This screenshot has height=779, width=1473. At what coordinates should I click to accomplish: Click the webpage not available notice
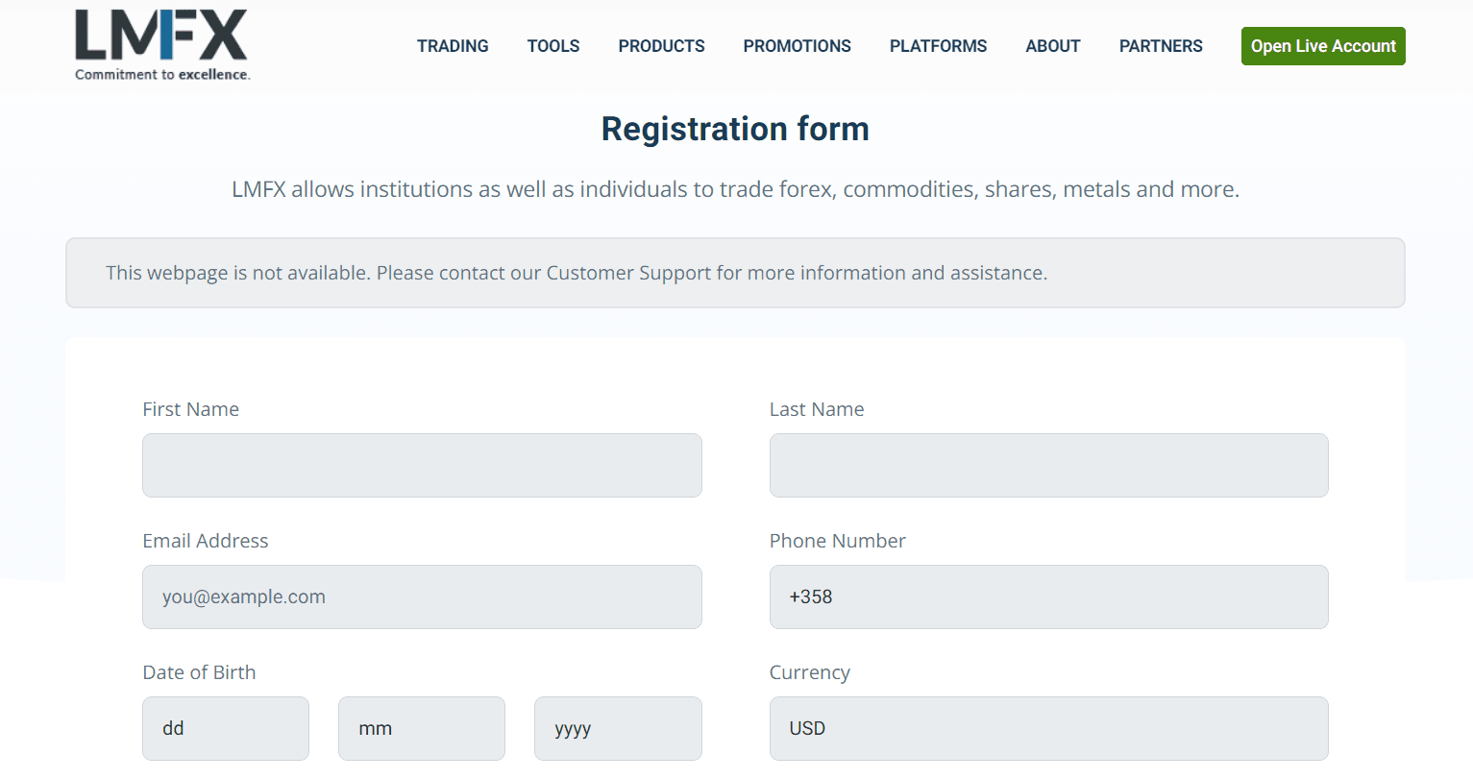[x=735, y=273]
